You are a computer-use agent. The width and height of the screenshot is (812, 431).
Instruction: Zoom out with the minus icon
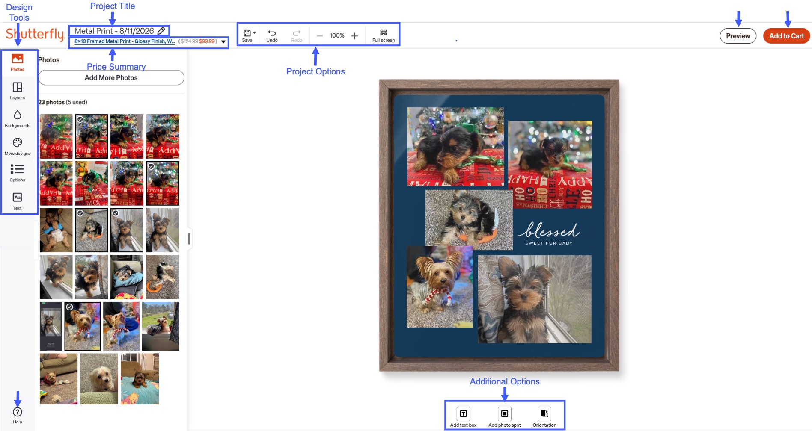point(320,36)
